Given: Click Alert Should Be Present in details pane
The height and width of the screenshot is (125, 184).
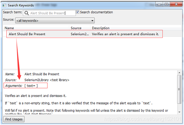Looking at the screenshot, I should click(x=42, y=74).
